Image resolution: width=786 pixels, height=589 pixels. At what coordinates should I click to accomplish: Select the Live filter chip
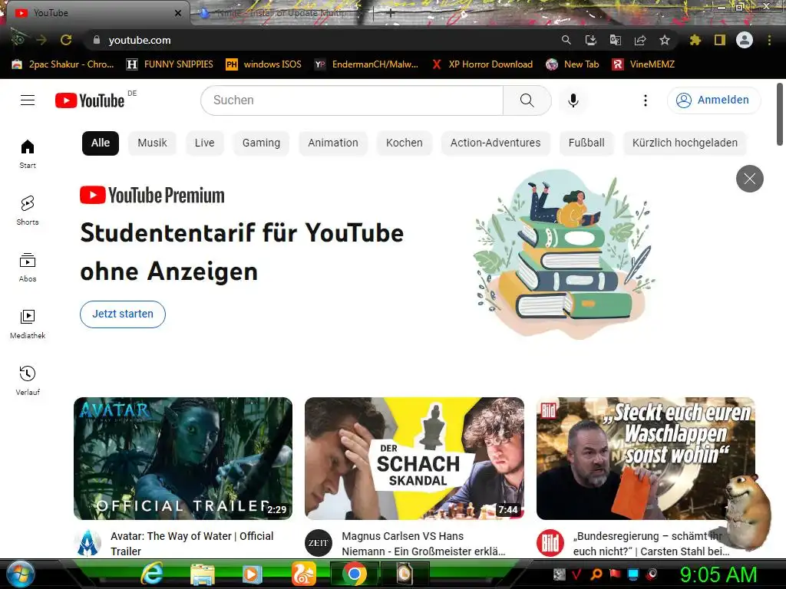[204, 143]
